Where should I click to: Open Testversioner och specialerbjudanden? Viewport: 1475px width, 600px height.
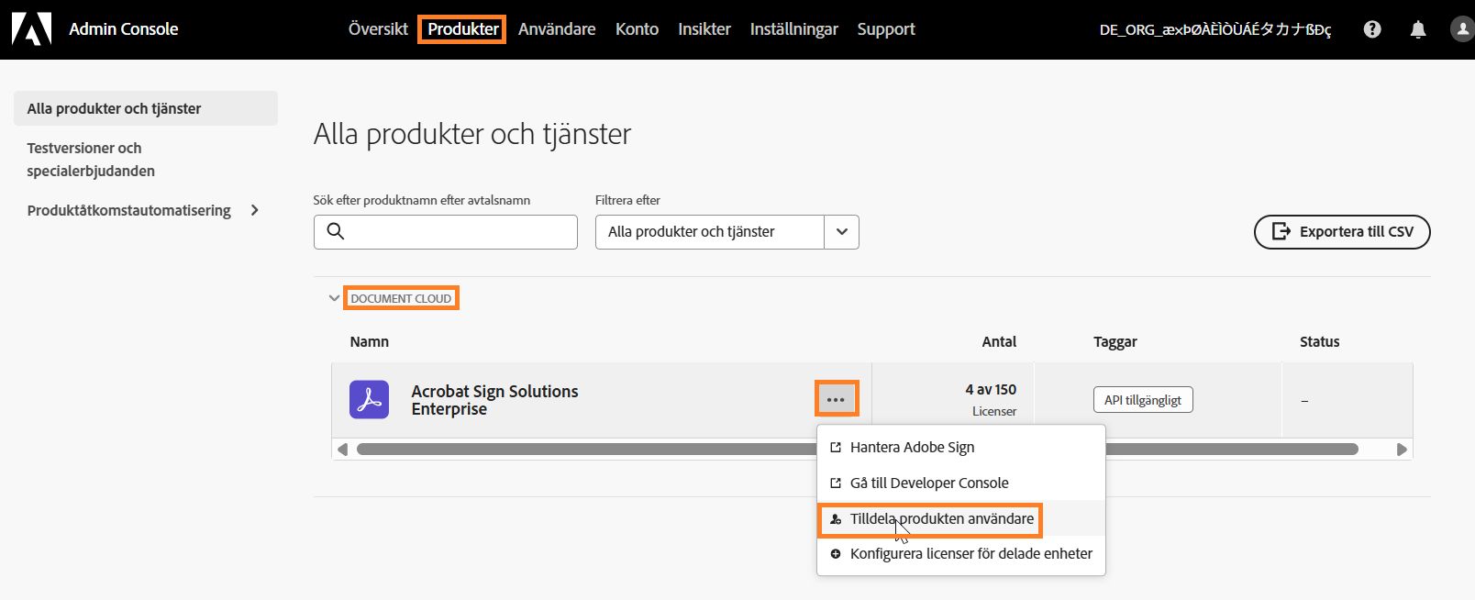[x=91, y=160]
